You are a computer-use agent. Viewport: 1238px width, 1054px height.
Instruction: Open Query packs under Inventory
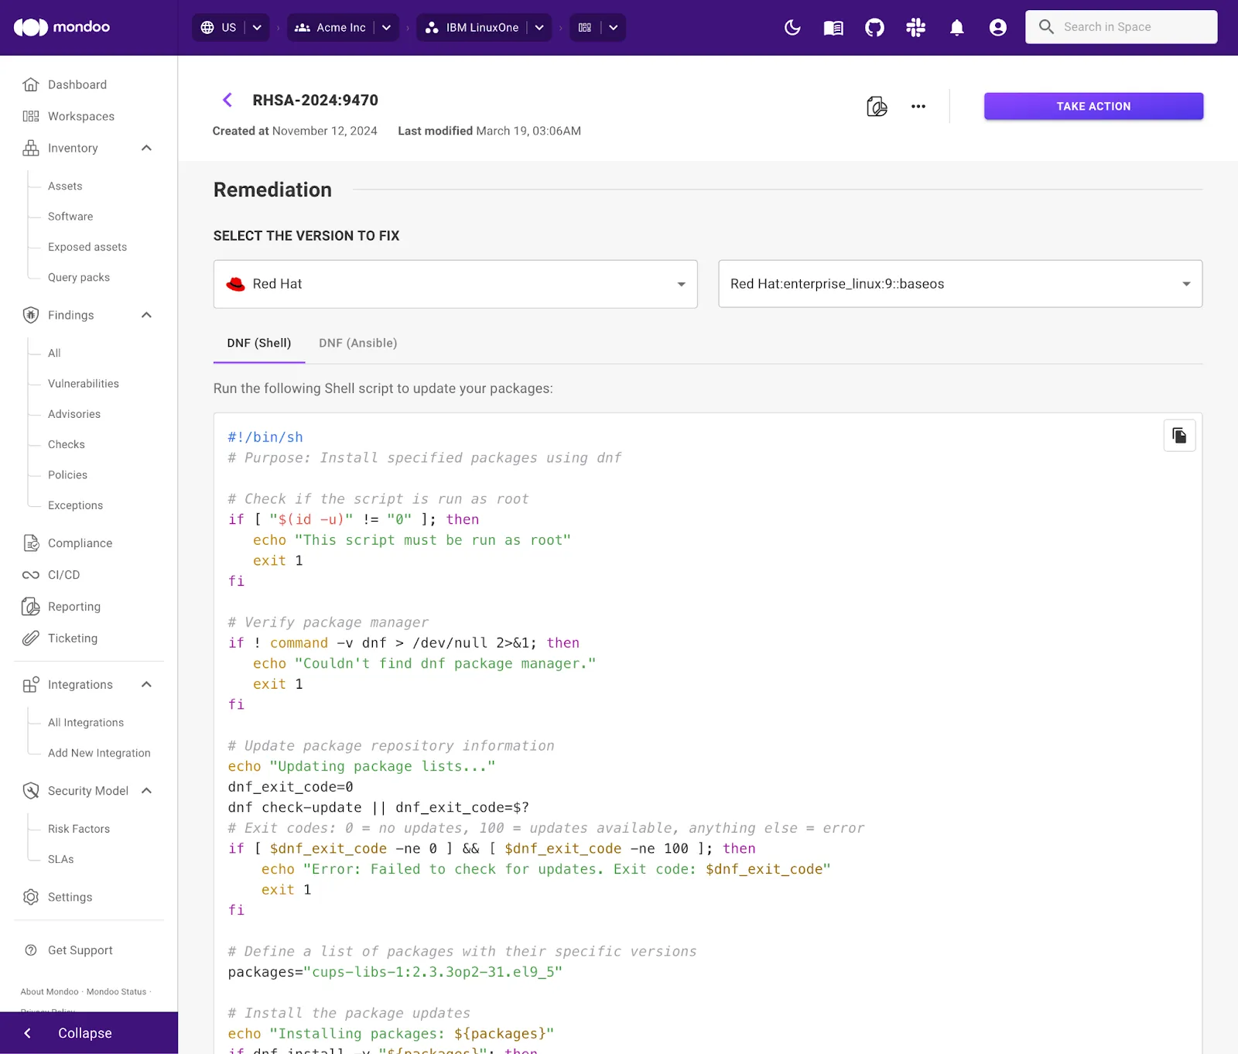click(x=79, y=277)
